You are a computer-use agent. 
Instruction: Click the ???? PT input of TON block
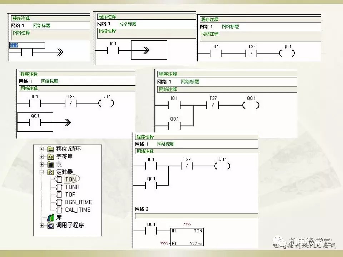[164, 243]
